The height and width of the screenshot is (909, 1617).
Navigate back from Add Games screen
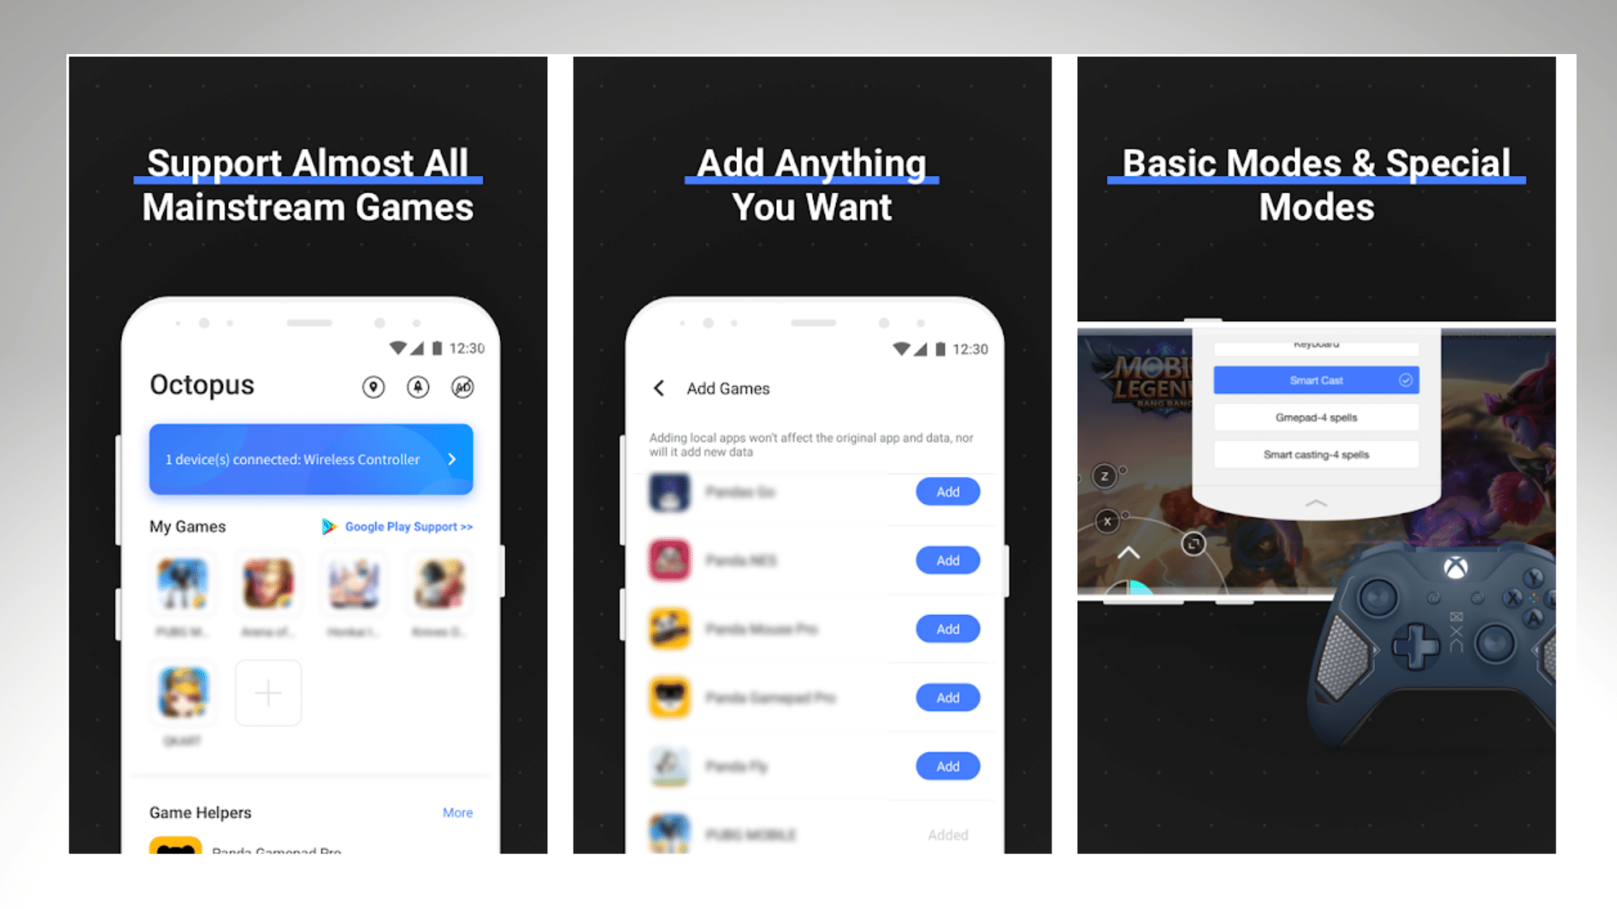tap(660, 388)
